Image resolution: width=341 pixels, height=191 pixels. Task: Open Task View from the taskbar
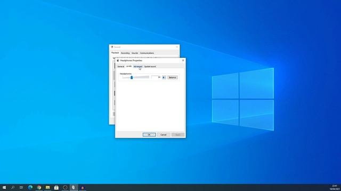[21, 187]
